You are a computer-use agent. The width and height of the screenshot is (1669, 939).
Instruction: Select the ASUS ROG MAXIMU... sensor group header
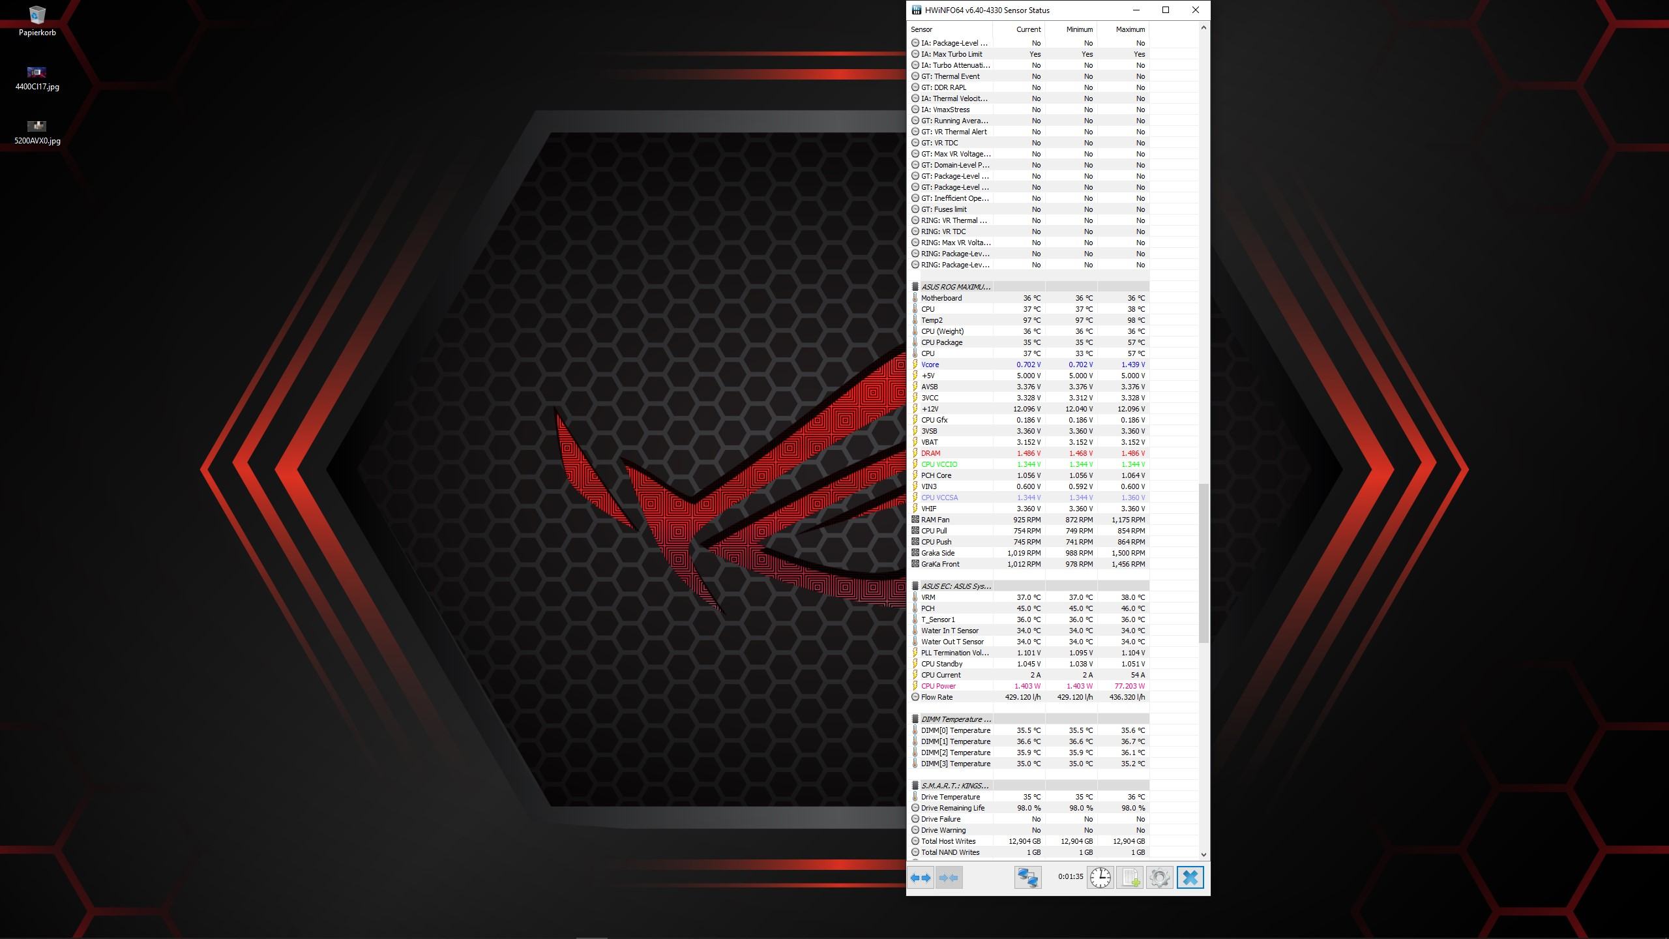coord(956,287)
